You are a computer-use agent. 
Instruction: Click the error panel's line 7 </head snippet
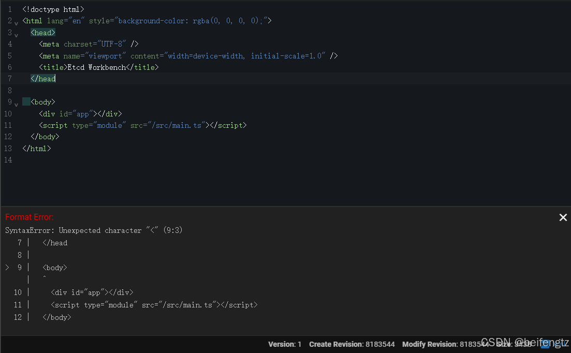tap(55, 243)
